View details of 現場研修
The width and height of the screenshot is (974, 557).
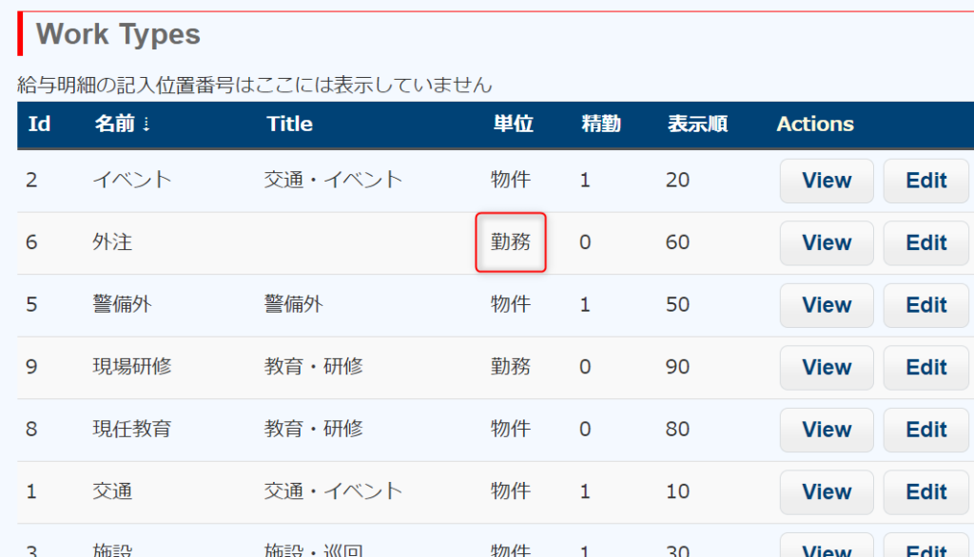pyautogui.click(x=826, y=368)
